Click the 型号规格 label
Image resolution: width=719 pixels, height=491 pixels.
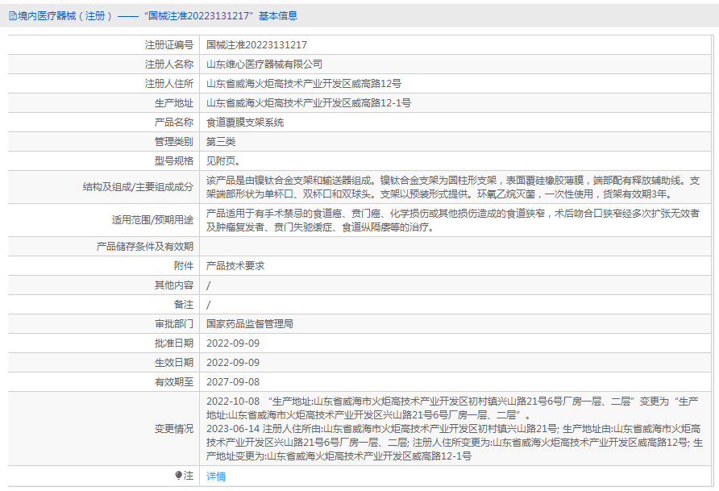(174, 161)
